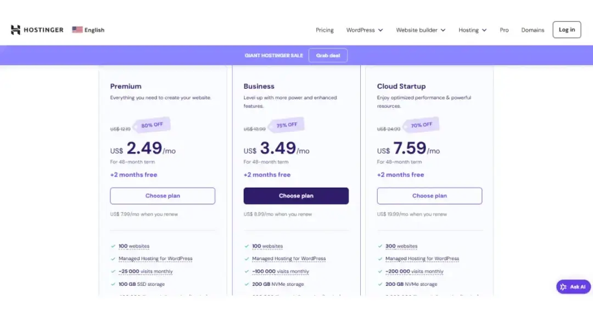Click US$ 7.99/mo when you renew text
593x310 pixels.
(144, 214)
